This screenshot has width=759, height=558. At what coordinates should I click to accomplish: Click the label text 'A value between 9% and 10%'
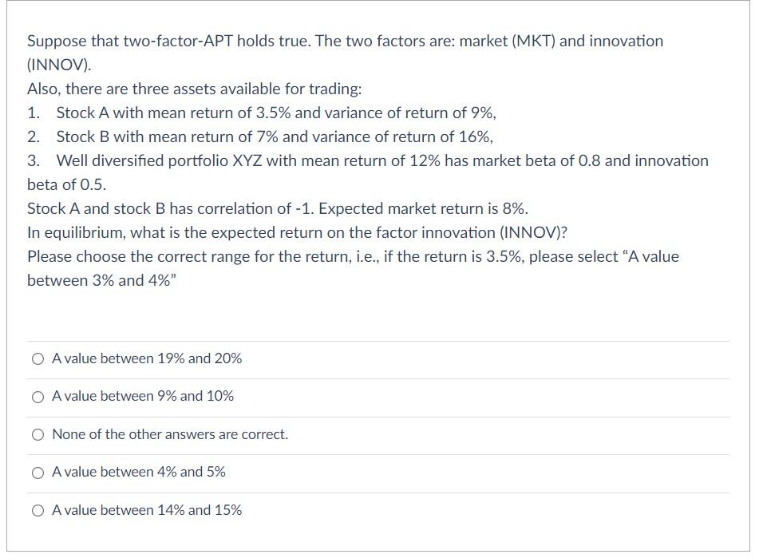143,397
